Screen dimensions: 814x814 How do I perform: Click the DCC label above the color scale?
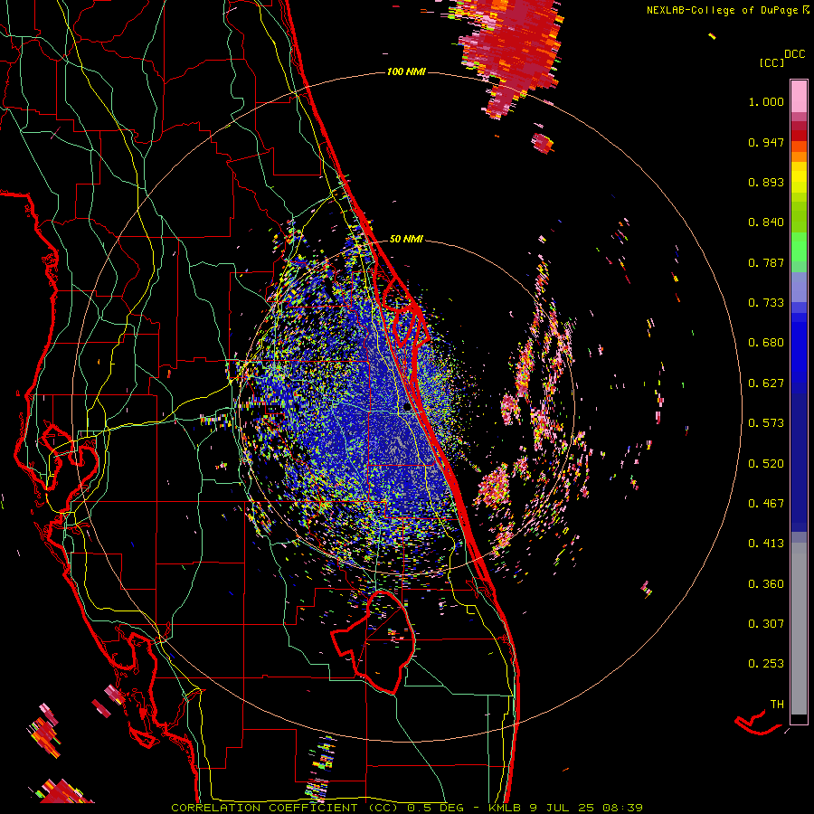[x=794, y=54]
